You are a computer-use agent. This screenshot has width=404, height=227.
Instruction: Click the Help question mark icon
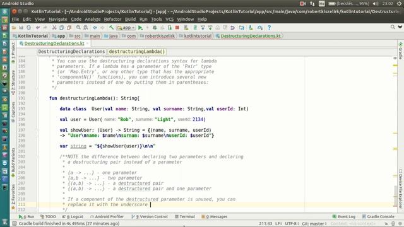[x=269, y=28]
